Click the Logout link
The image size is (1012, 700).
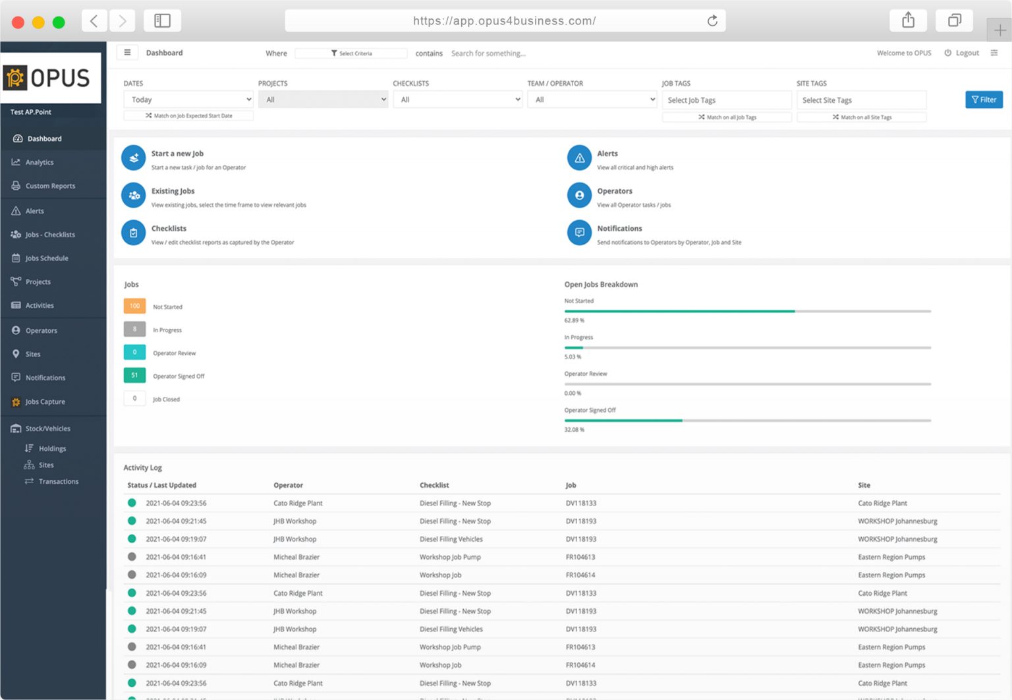961,53
